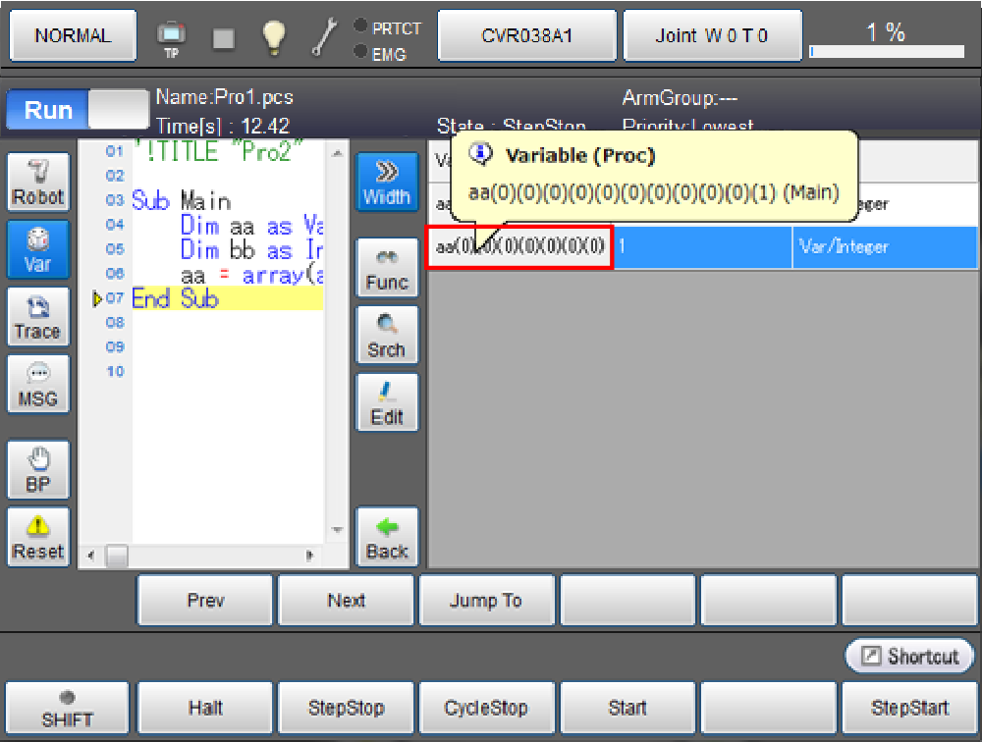Open the Robot panel icon
Screen dimensions: 982x742
point(37,183)
